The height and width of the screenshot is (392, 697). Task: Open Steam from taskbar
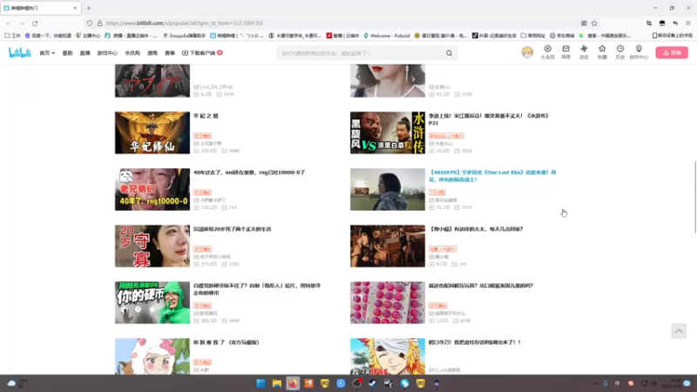coord(373,383)
